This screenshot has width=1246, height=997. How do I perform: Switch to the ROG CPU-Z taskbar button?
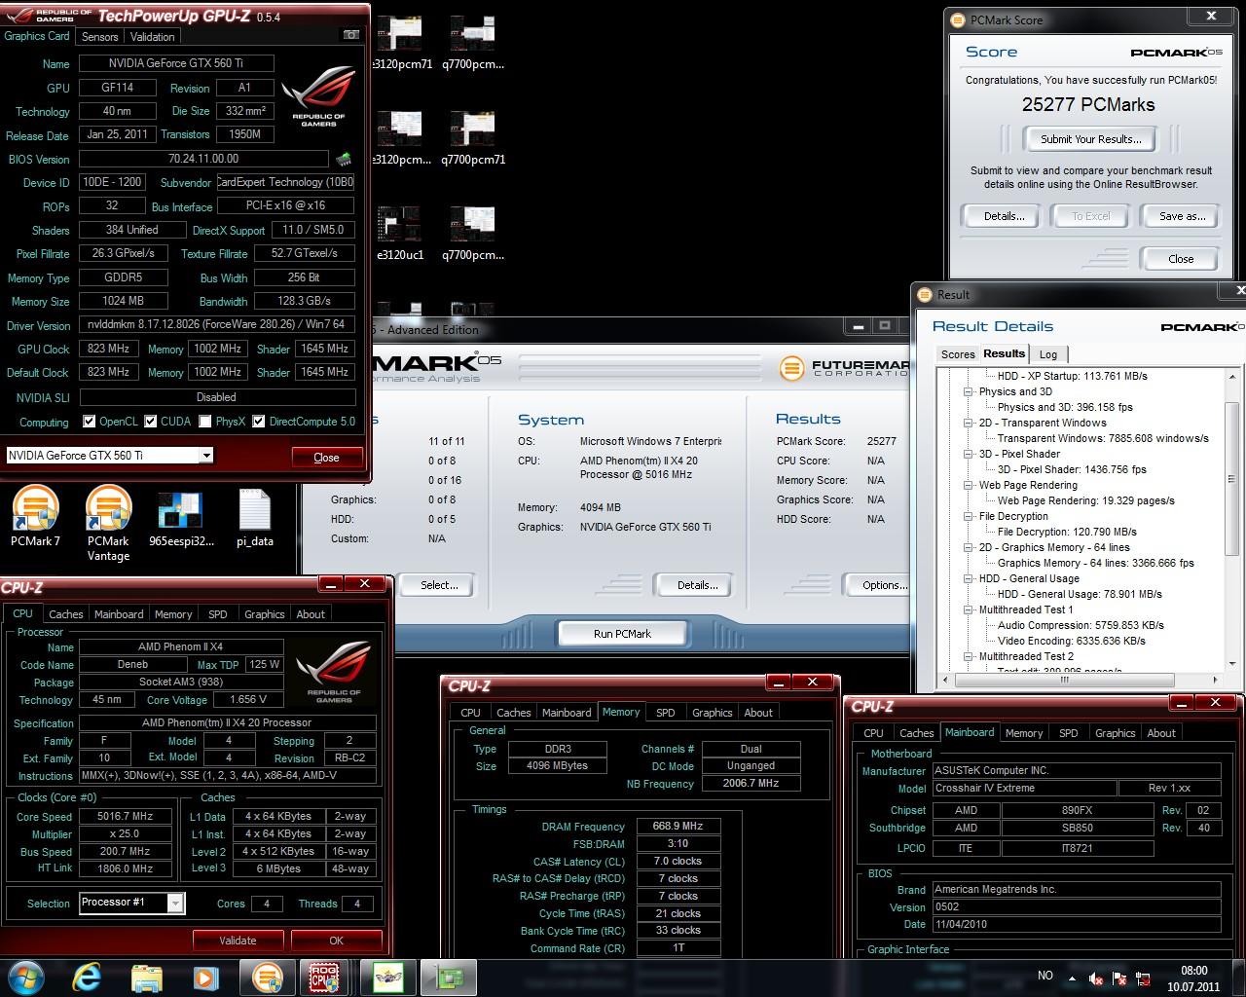pyautogui.click(x=323, y=977)
